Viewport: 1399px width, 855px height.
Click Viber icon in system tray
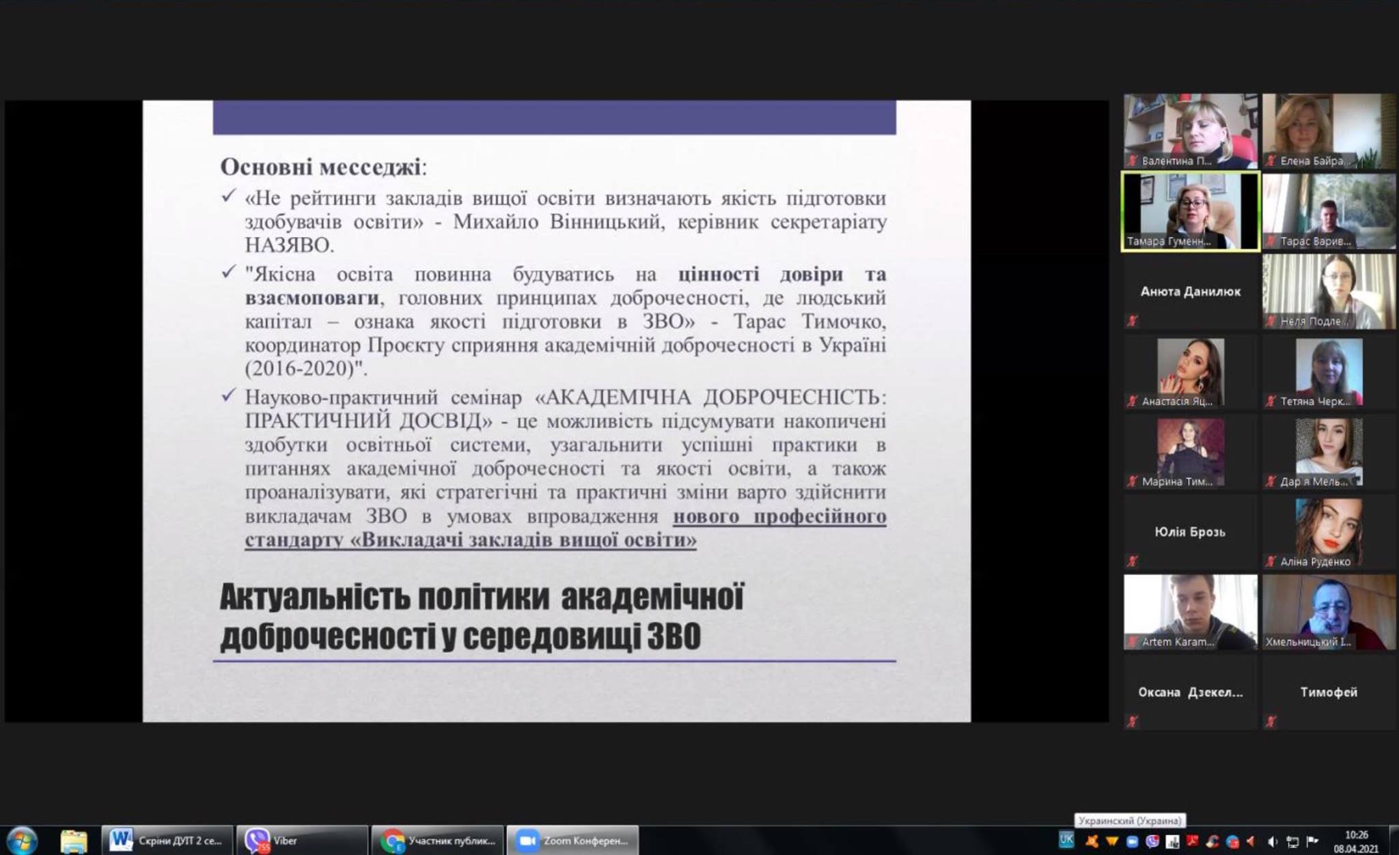1152,841
